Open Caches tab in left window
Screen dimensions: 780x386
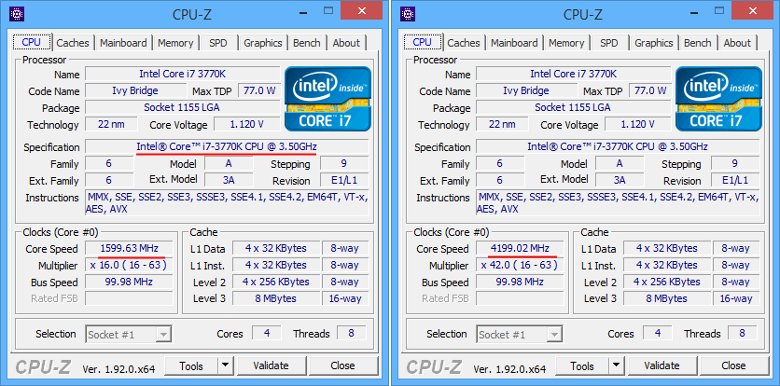[x=73, y=43]
